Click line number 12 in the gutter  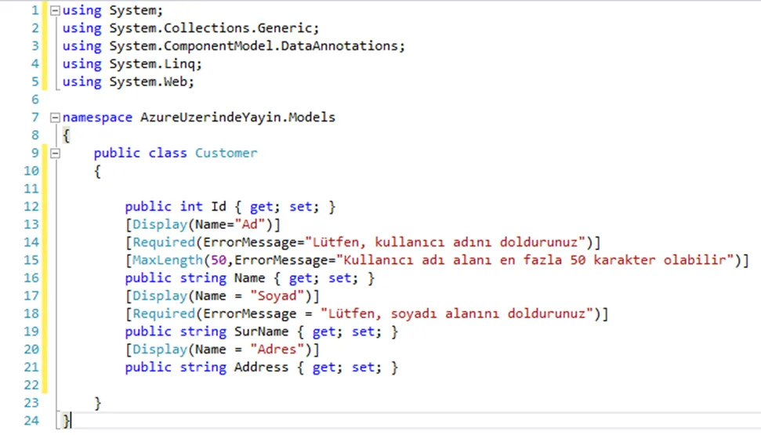[31, 207]
